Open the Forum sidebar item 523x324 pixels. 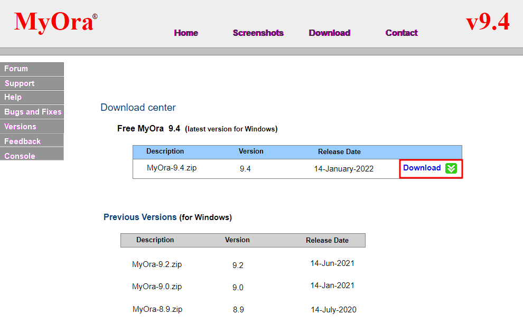(32, 69)
